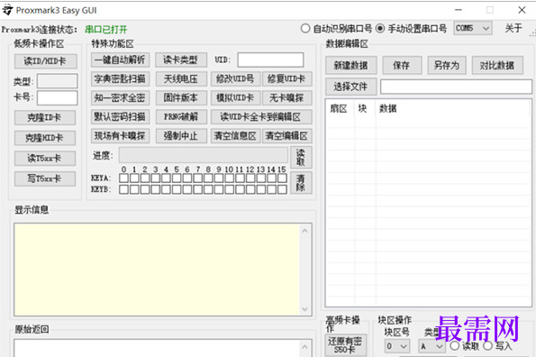Click 字典密匙扫描 button
Image resolution: width=536 pixels, height=357 pixels.
point(120,79)
